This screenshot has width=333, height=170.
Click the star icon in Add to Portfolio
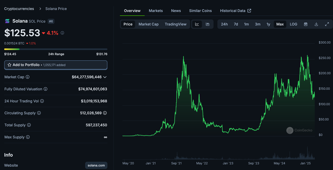(x=10, y=65)
